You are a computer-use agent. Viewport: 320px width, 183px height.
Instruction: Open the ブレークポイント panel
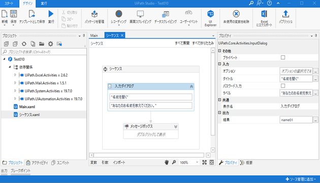20,170
